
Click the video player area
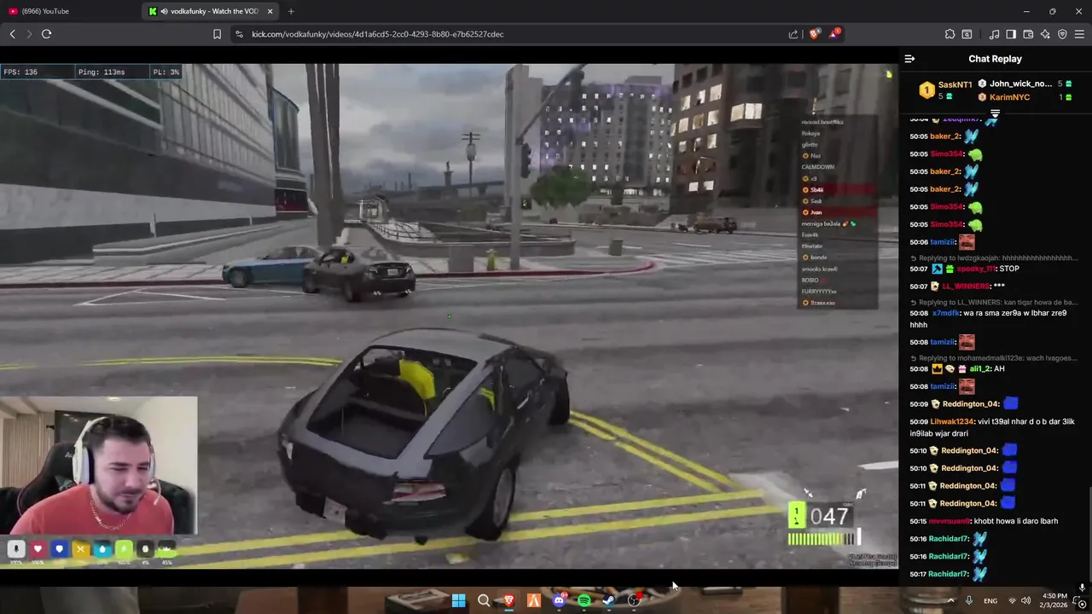[x=449, y=316]
